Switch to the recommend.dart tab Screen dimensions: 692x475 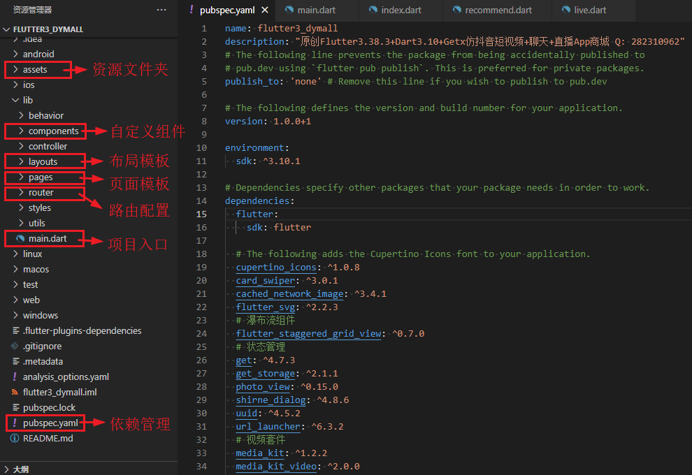pyautogui.click(x=498, y=10)
